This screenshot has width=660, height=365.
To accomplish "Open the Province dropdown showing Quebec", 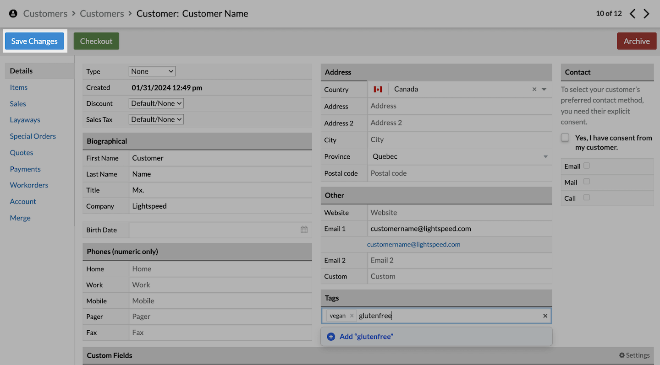I will [460, 156].
